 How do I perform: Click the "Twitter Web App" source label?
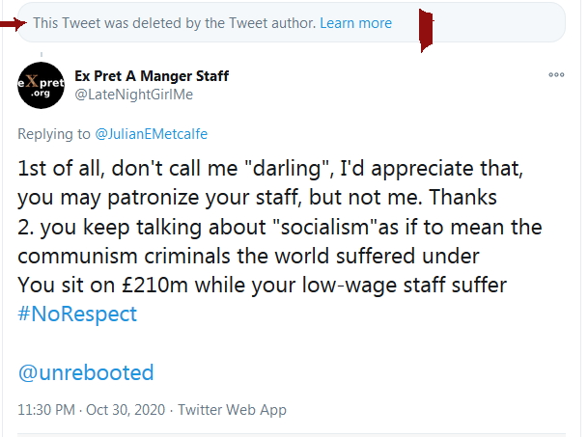(232, 410)
